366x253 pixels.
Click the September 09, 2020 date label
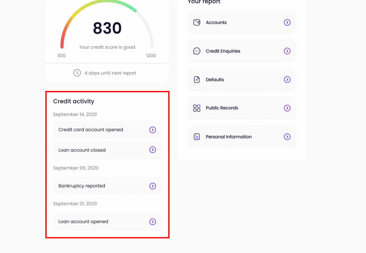point(75,168)
